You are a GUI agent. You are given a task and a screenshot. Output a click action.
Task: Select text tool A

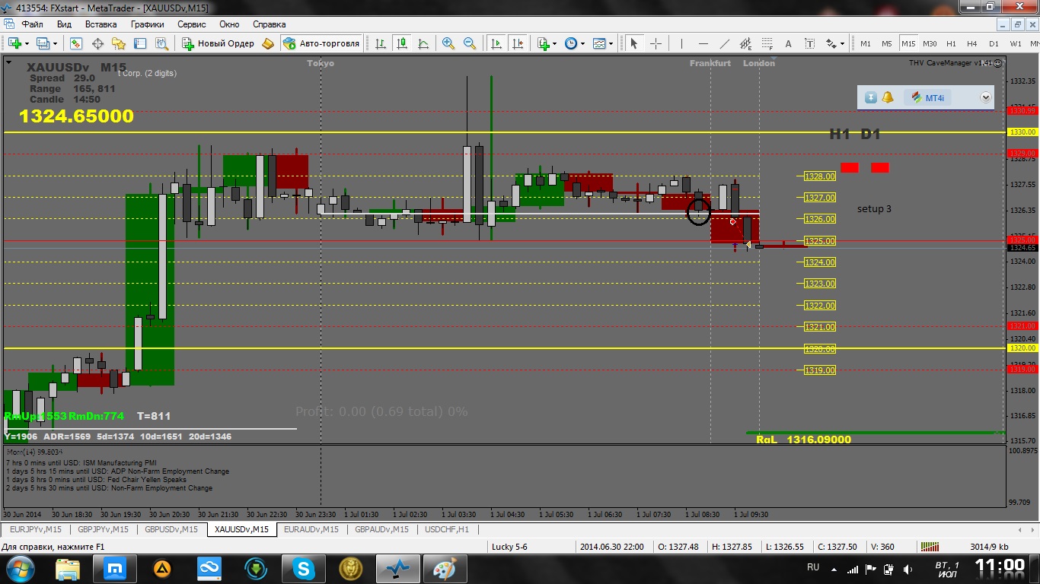pyautogui.click(x=788, y=43)
